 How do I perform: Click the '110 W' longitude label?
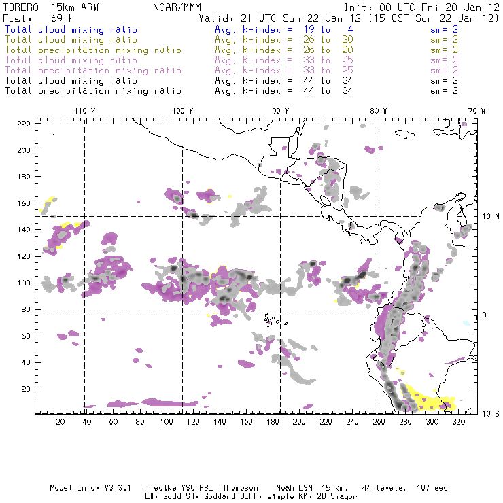(x=85, y=111)
